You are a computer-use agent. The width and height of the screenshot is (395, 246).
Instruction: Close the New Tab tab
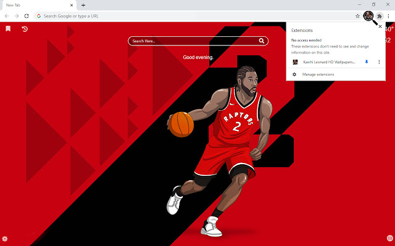click(72, 5)
